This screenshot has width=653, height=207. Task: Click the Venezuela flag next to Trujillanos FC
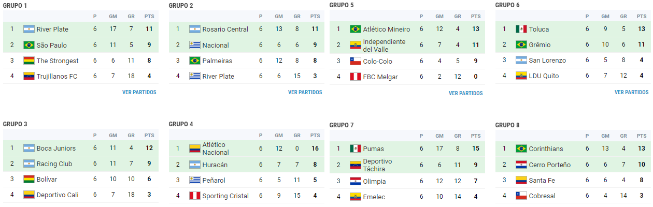pos(29,76)
